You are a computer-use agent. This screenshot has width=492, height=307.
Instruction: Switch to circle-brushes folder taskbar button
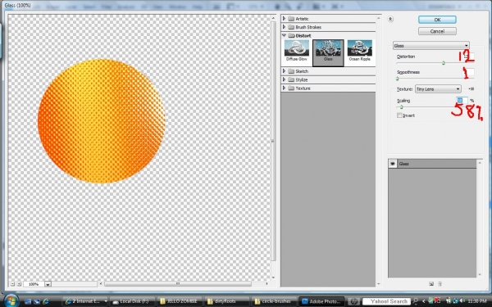[x=274, y=301]
